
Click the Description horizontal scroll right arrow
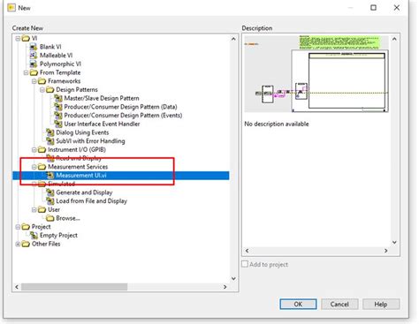tap(386, 251)
